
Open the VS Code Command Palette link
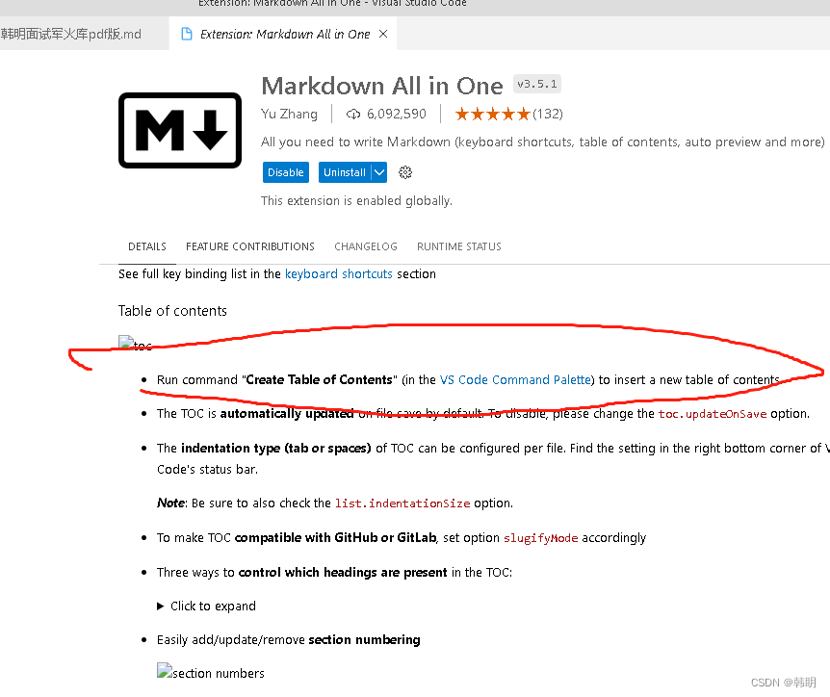(x=515, y=380)
